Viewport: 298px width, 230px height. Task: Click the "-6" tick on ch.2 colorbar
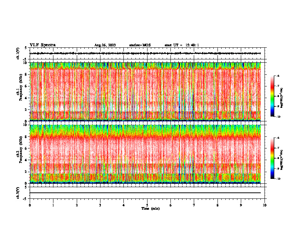pos(278,138)
